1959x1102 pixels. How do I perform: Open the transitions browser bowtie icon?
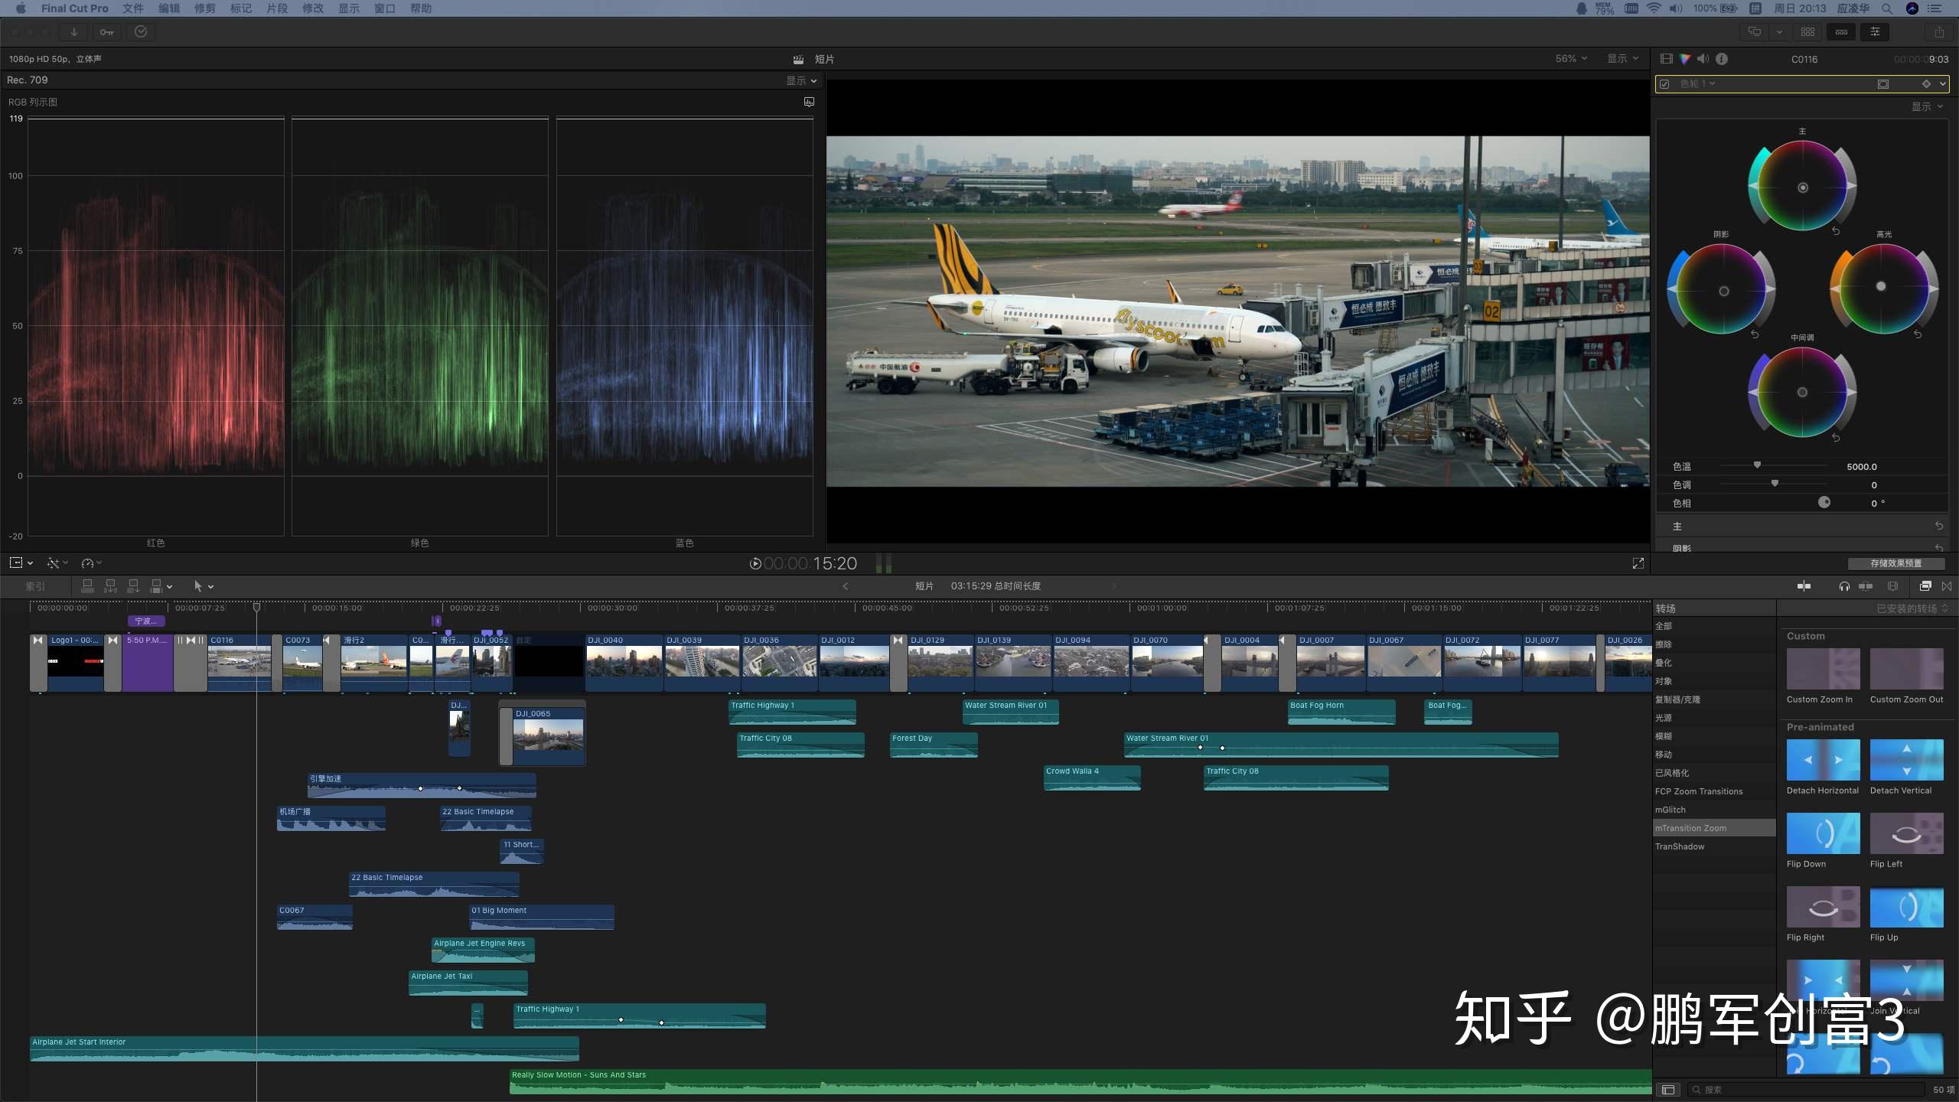click(x=1947, y=586)
